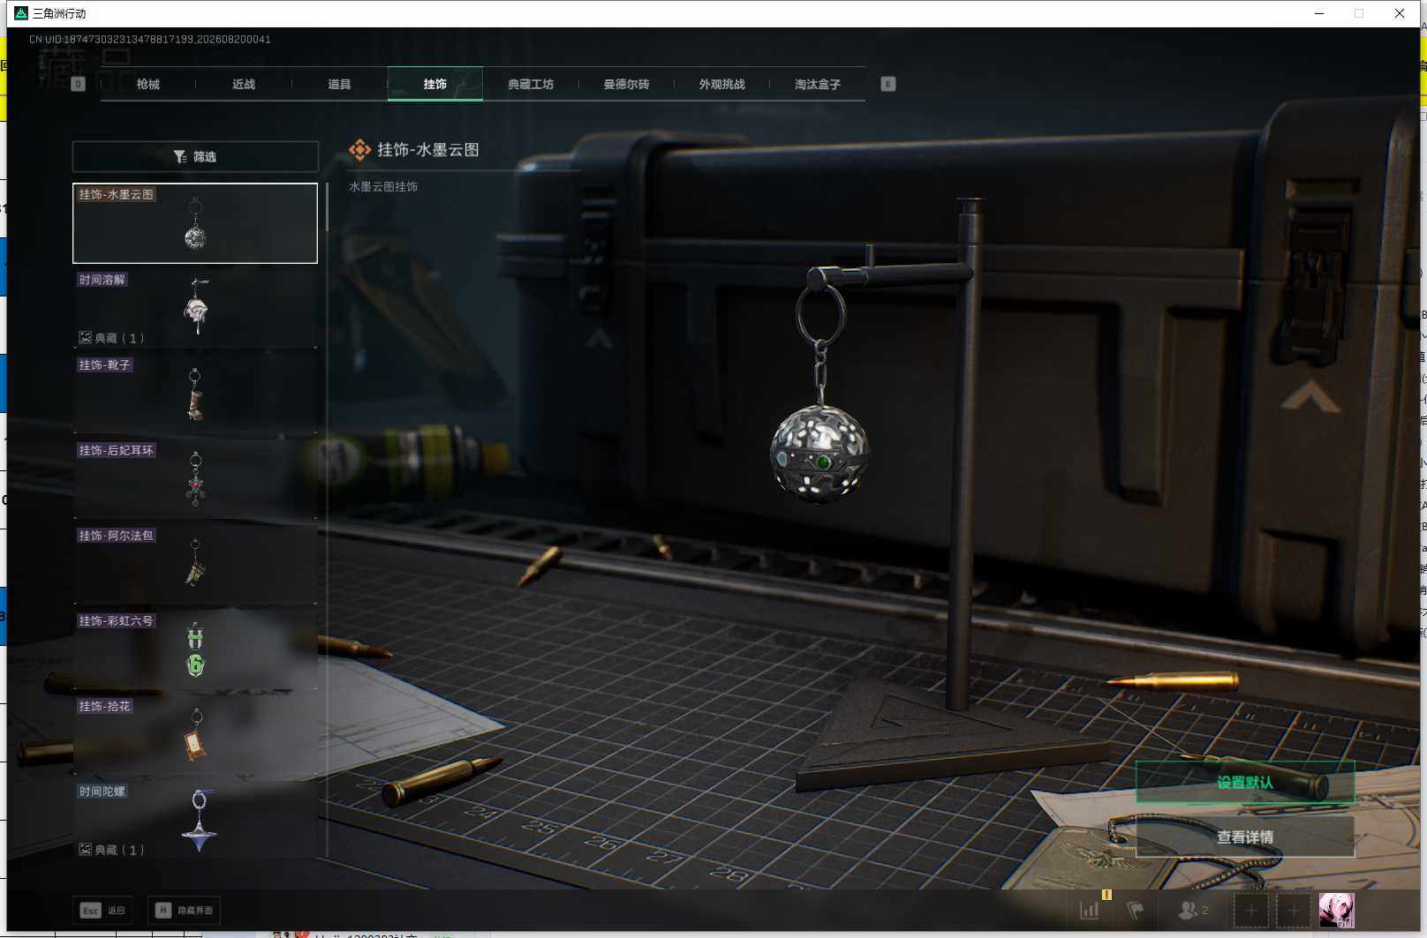The width and height of the screenshot is (1427, 938).
Task: Click the 设置默认 button
Action: point(1245,782)
